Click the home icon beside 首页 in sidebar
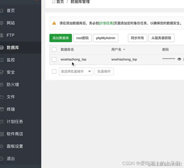This screenshot has width=184, height=168. point(2,11)
